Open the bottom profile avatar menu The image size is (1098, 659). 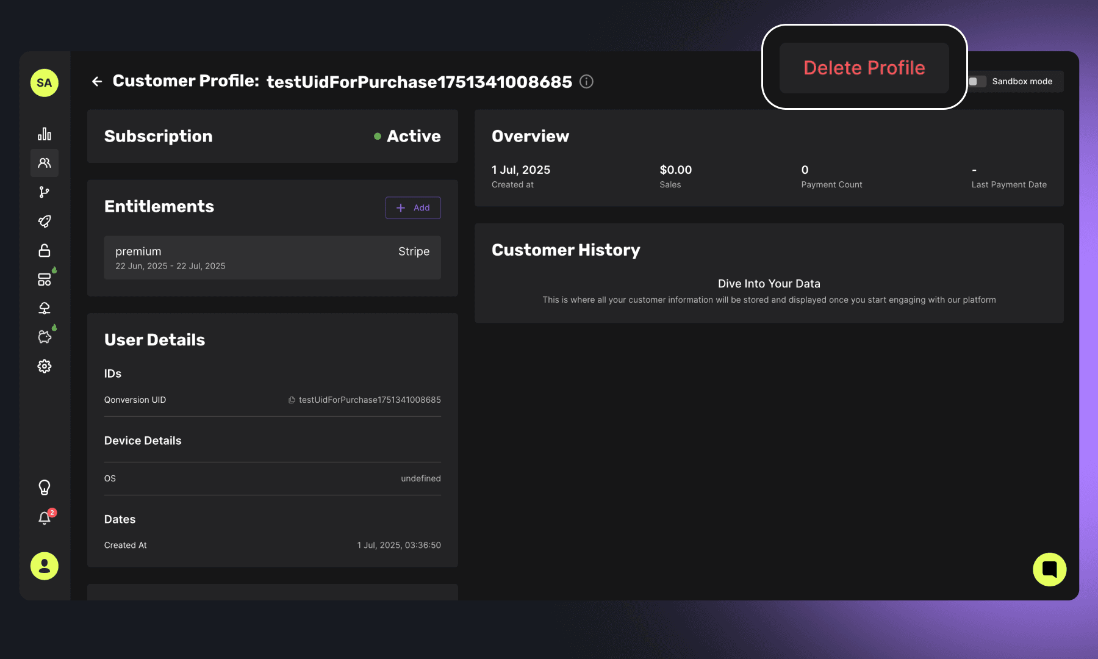tap(44, 566)
